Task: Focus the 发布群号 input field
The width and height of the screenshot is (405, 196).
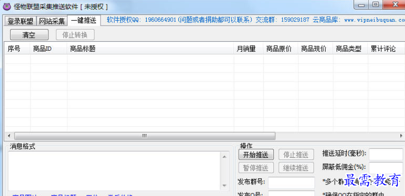Action: click(291, 183)
